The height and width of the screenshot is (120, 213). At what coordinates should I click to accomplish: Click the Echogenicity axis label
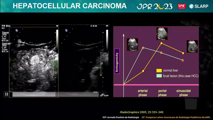(116, 62)
